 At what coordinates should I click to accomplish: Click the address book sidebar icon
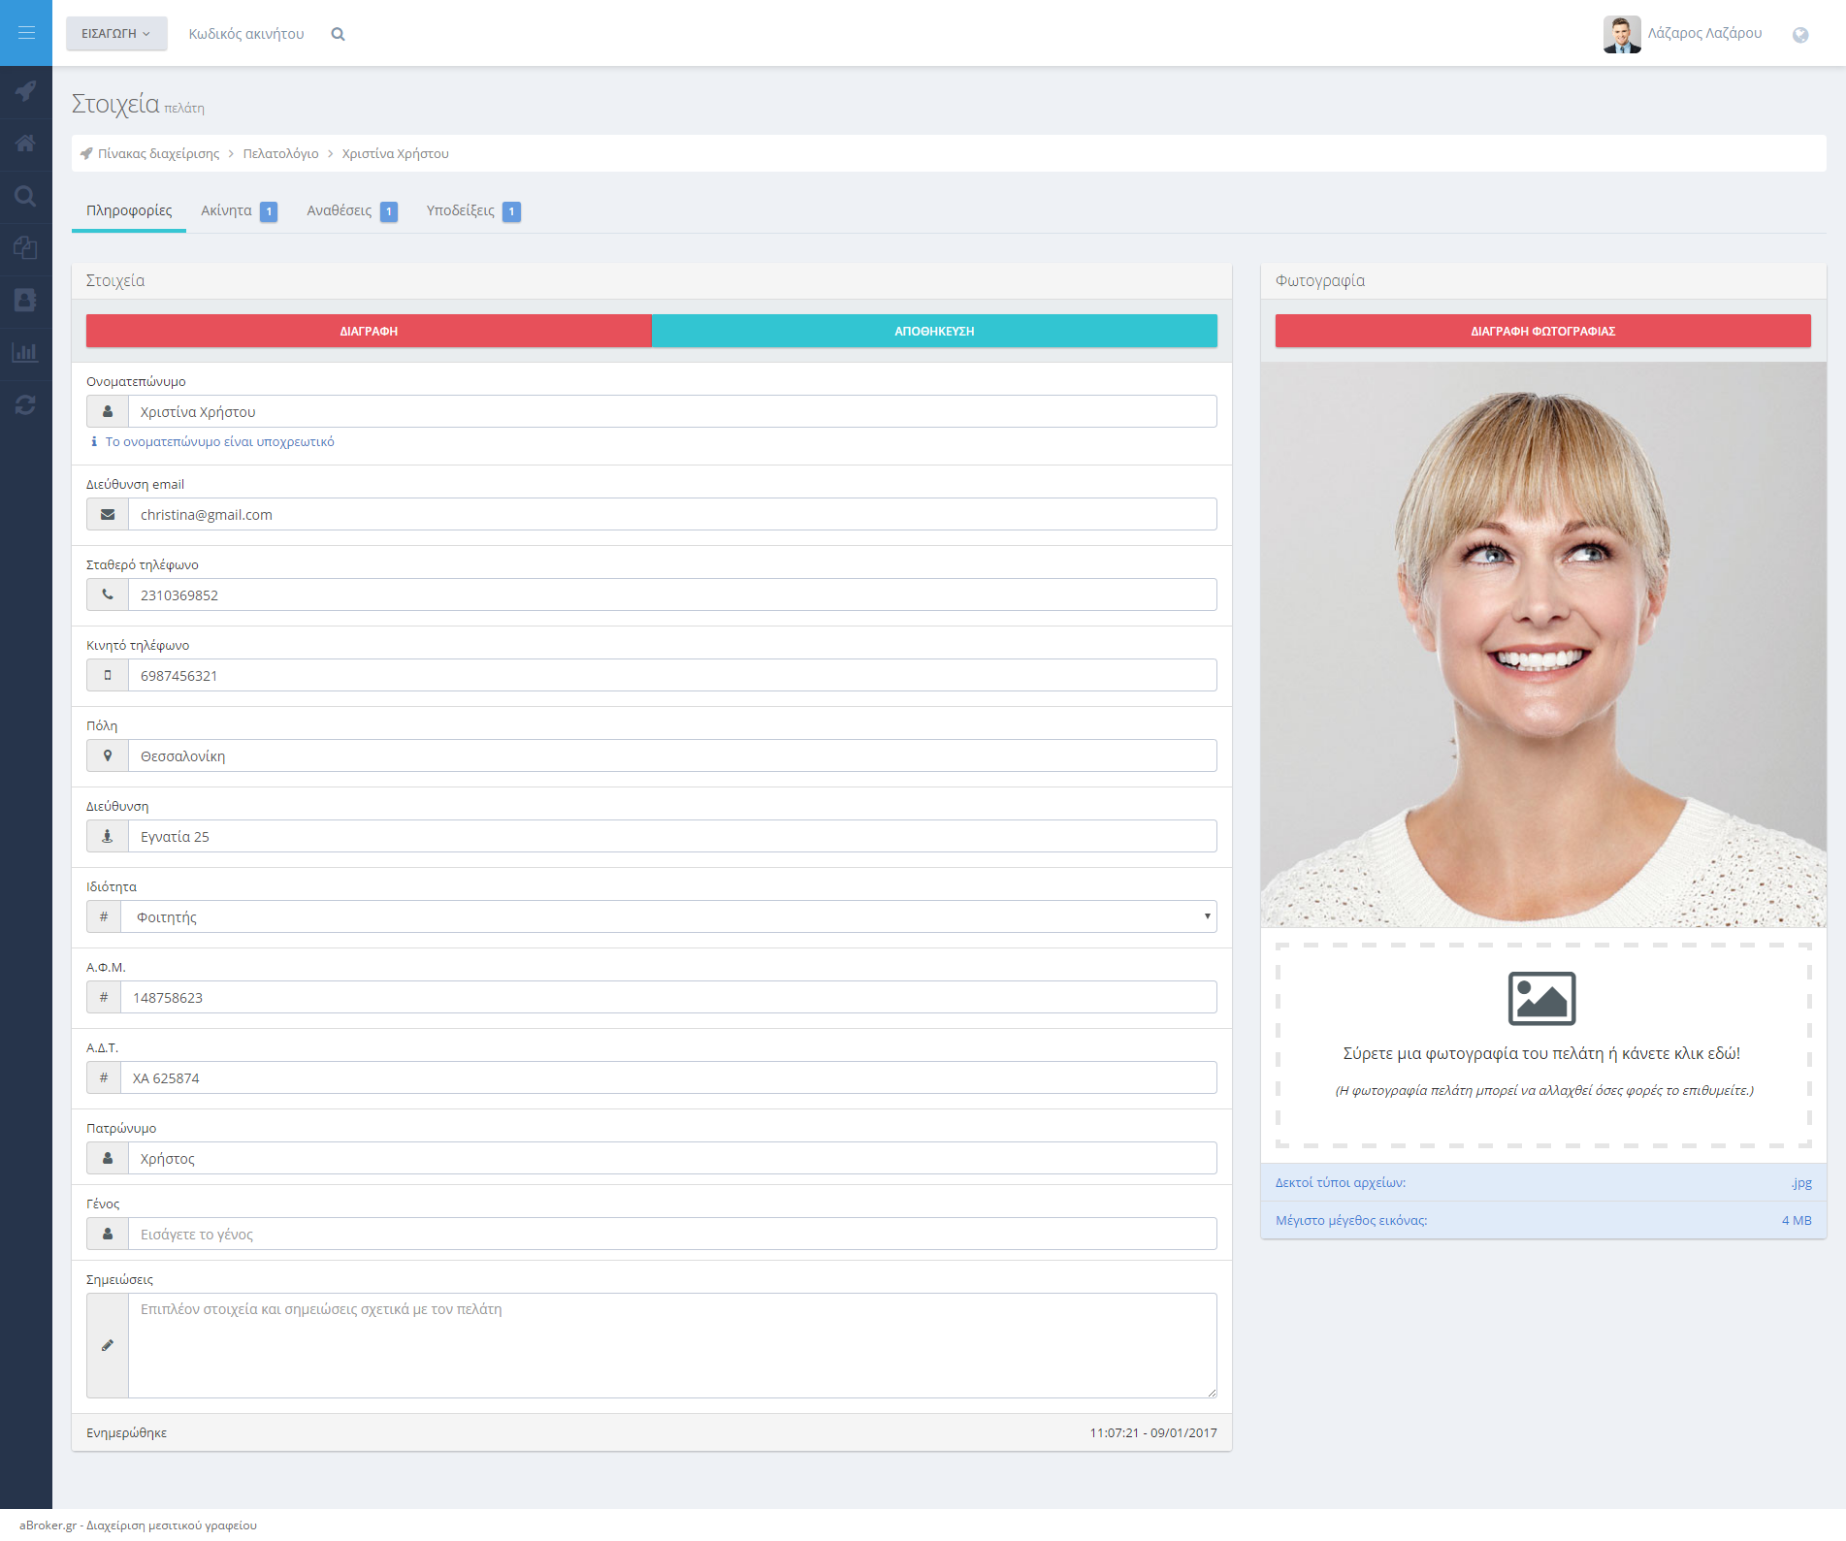[x=26, y=301]
